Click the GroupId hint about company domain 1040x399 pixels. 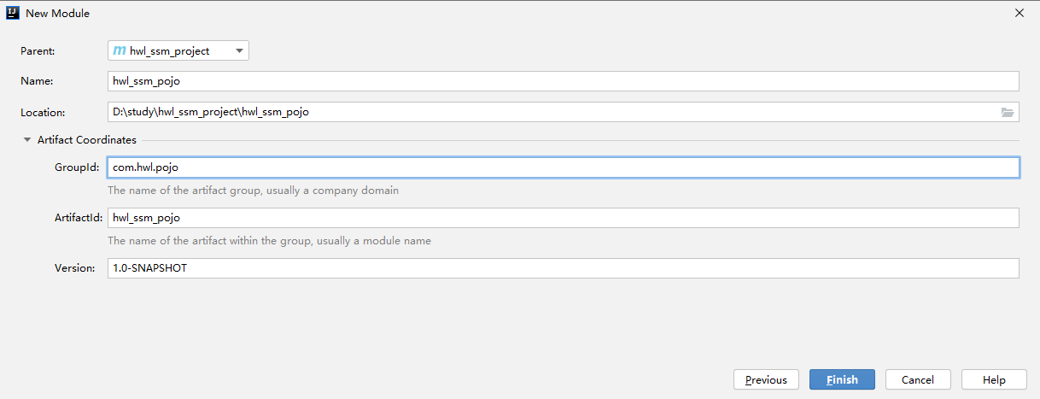pos(253,191)
